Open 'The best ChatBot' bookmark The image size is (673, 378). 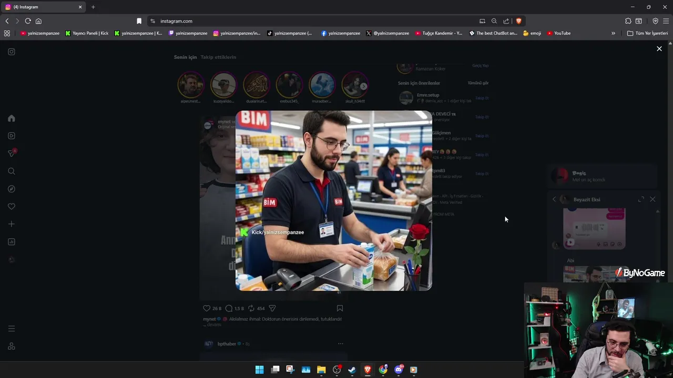click(493, 33)
